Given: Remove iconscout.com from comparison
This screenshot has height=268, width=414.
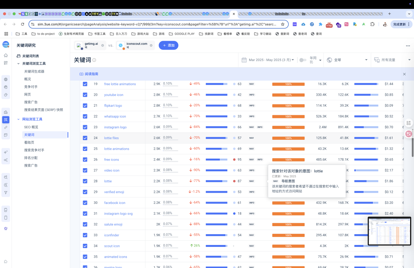Looking at the screenshot, I should (x=151, y=46).
